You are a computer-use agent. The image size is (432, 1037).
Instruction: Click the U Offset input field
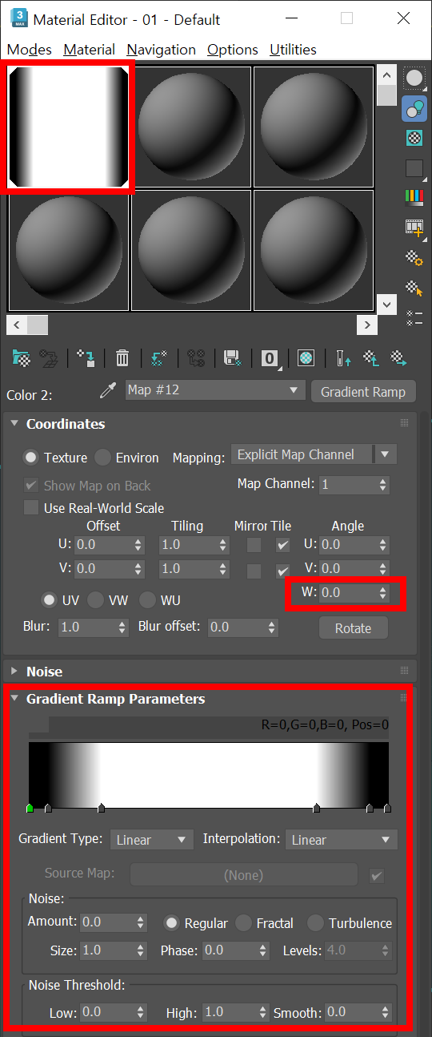point(102,546)
